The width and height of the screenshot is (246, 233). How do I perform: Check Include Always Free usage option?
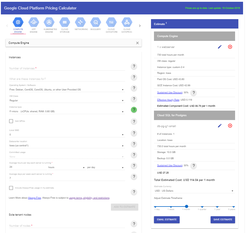[x=11, y=188]
